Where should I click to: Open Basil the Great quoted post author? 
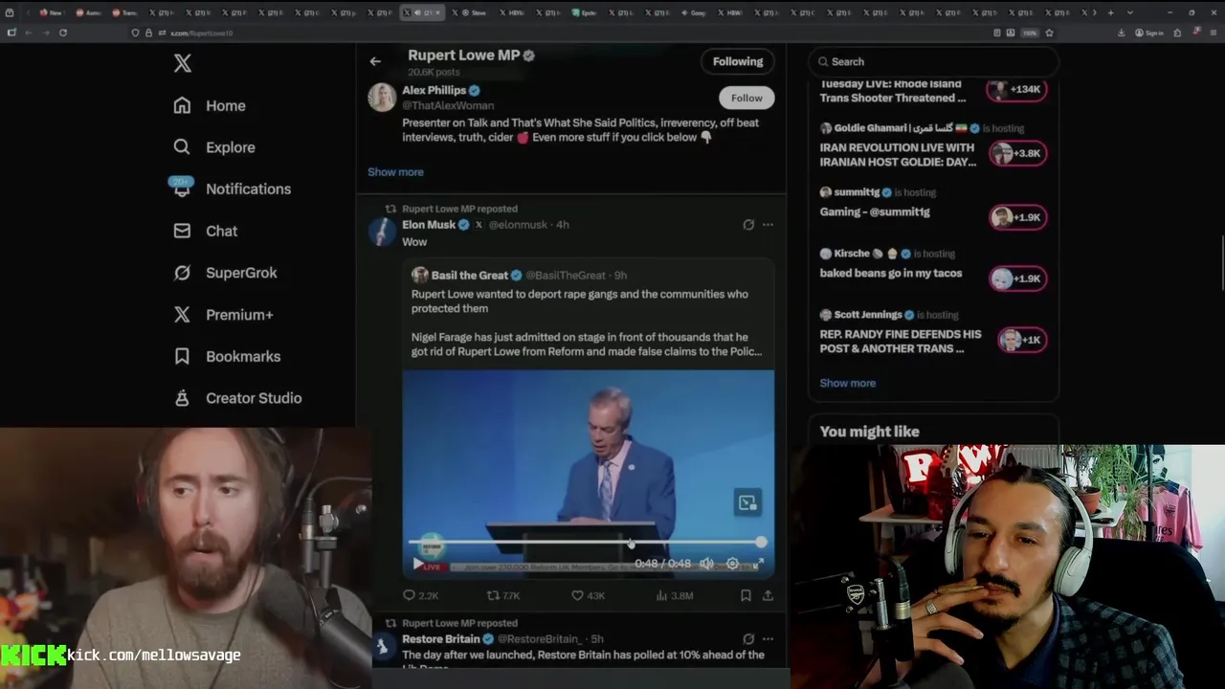point(469,276)
